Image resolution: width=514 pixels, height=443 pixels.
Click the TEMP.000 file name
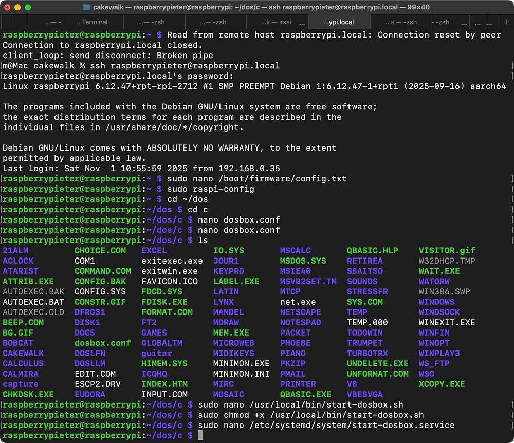coord(368,322)
